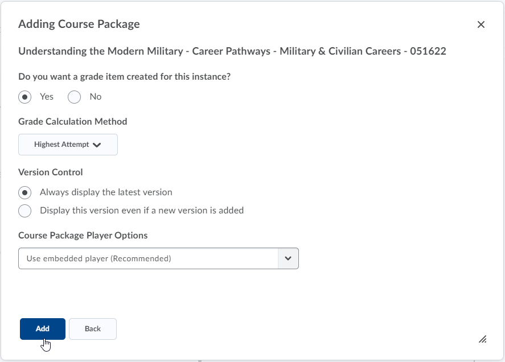This screenshot has height=362, width=505.
Task: Click the Understanding the Modern Military package name
Action: point(232,51)
